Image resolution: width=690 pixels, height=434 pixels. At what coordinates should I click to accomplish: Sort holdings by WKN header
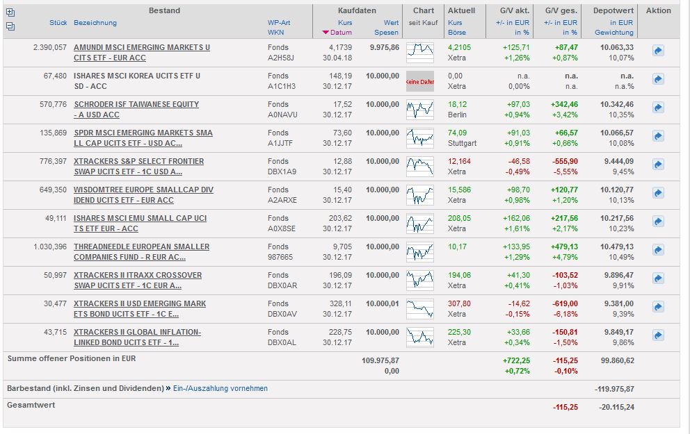(x=275, y=33)
